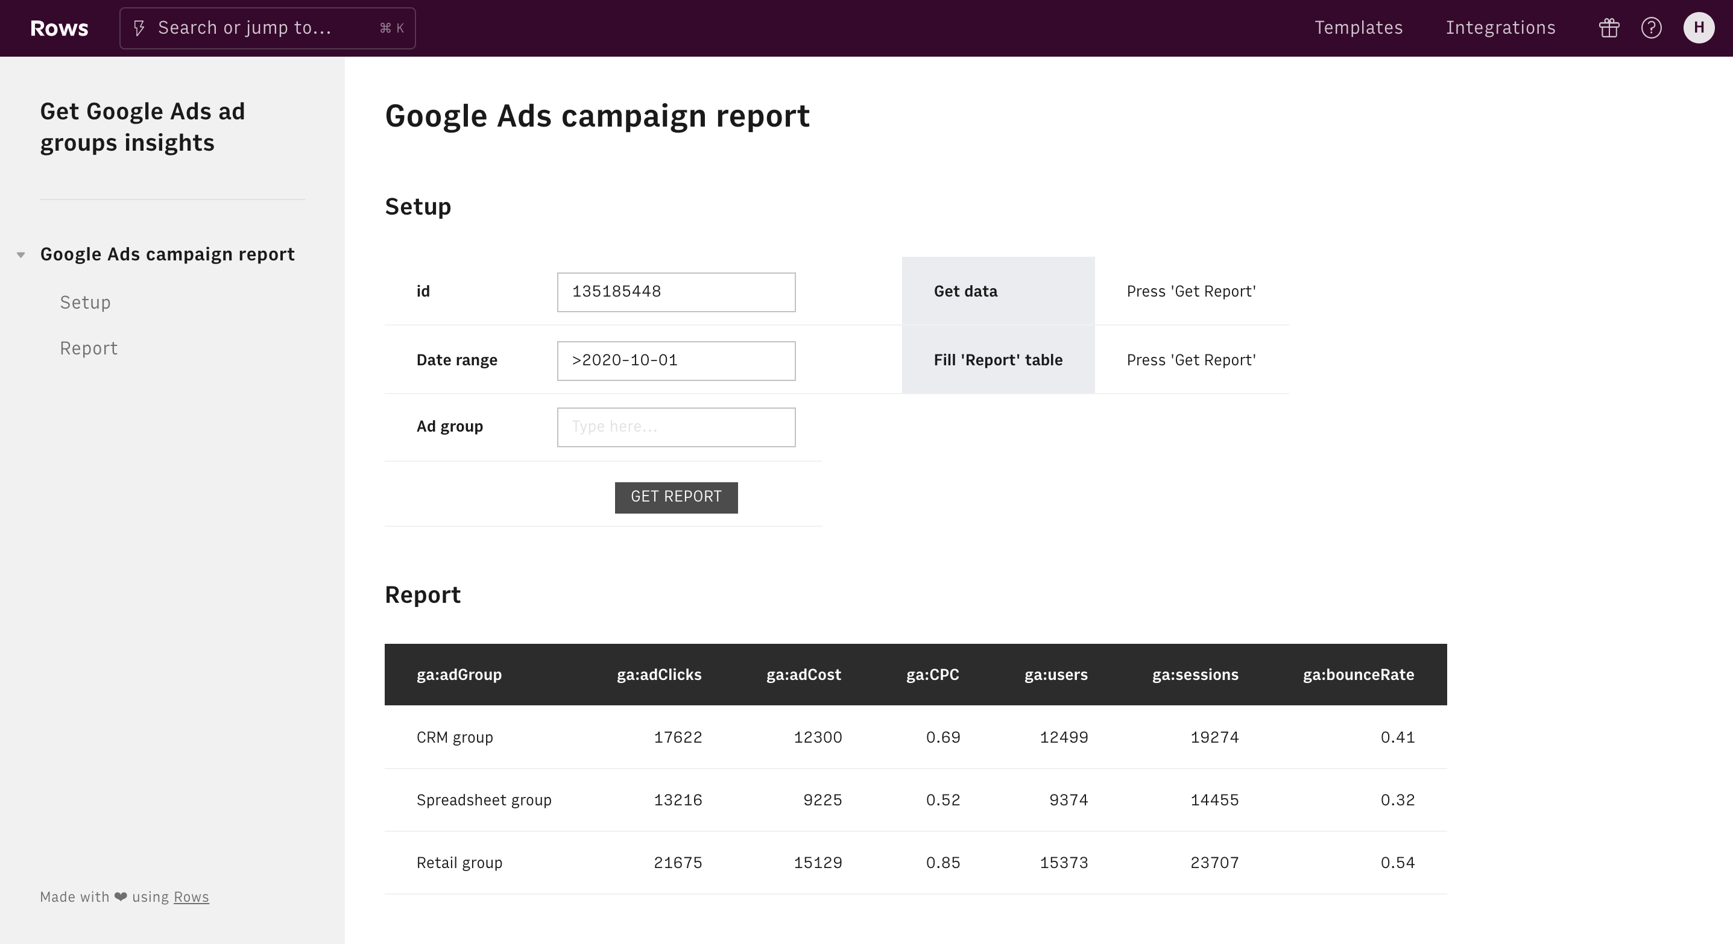
Task: Click the empty Ad group input
Action: click(x=675, y=427)
